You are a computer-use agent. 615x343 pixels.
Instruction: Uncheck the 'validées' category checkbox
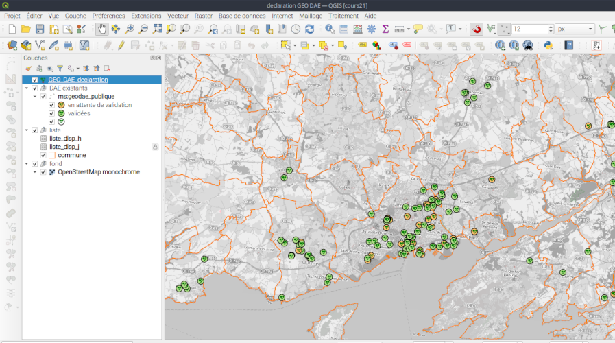click(x=51, y=113)
